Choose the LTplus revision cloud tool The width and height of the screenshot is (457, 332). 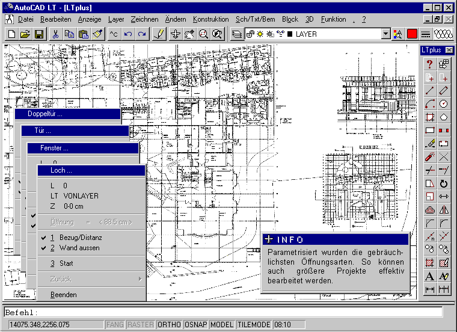[x=429, y=210]
